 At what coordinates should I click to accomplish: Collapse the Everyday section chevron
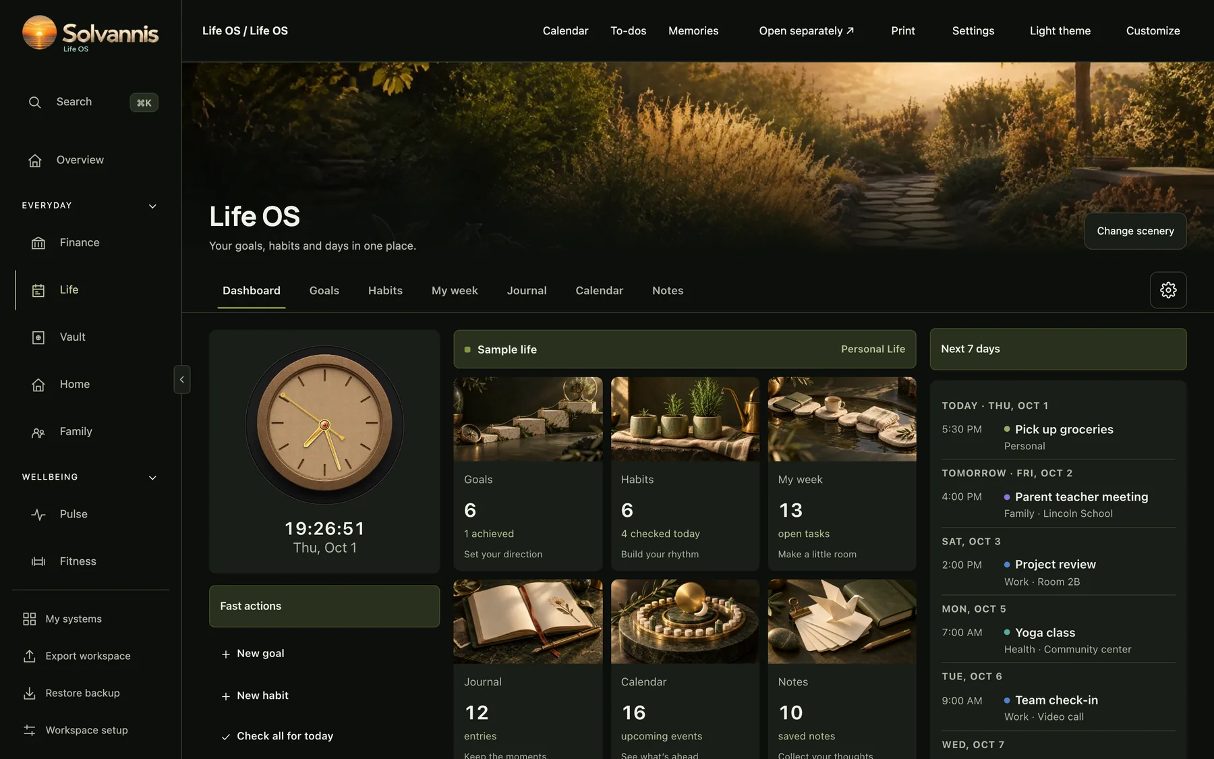pos(152,206)
